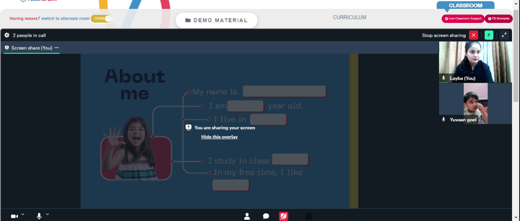Toggle the alternate ROOM switch
The image size is (520, 221).
(x=101, y=19)
